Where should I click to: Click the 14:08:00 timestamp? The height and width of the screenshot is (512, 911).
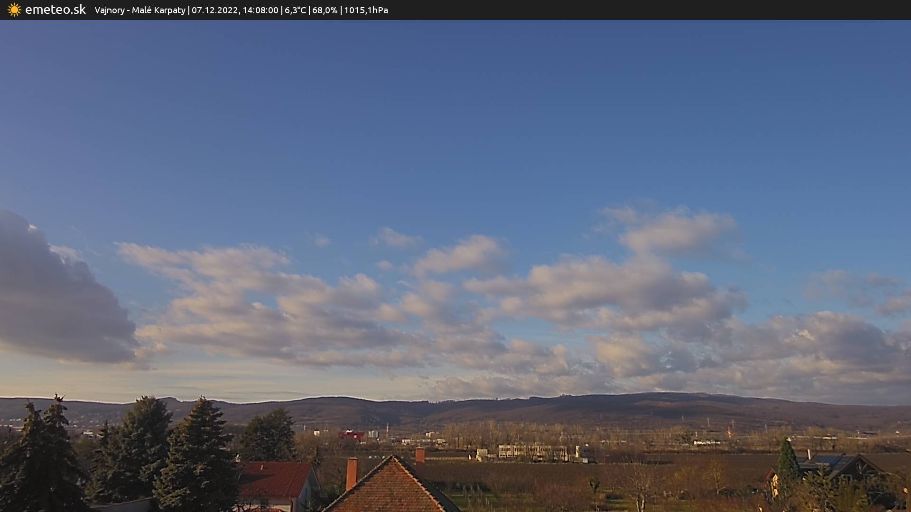(260, 10)
